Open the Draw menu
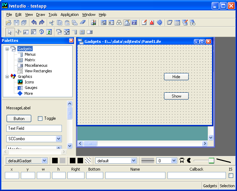237x191 pixels. (x=41, y=15)
